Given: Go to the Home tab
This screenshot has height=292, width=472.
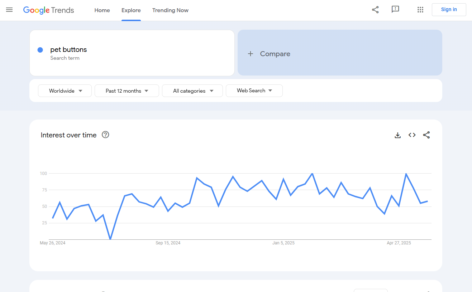Looking at the screenshot, I should coord(102,10).
